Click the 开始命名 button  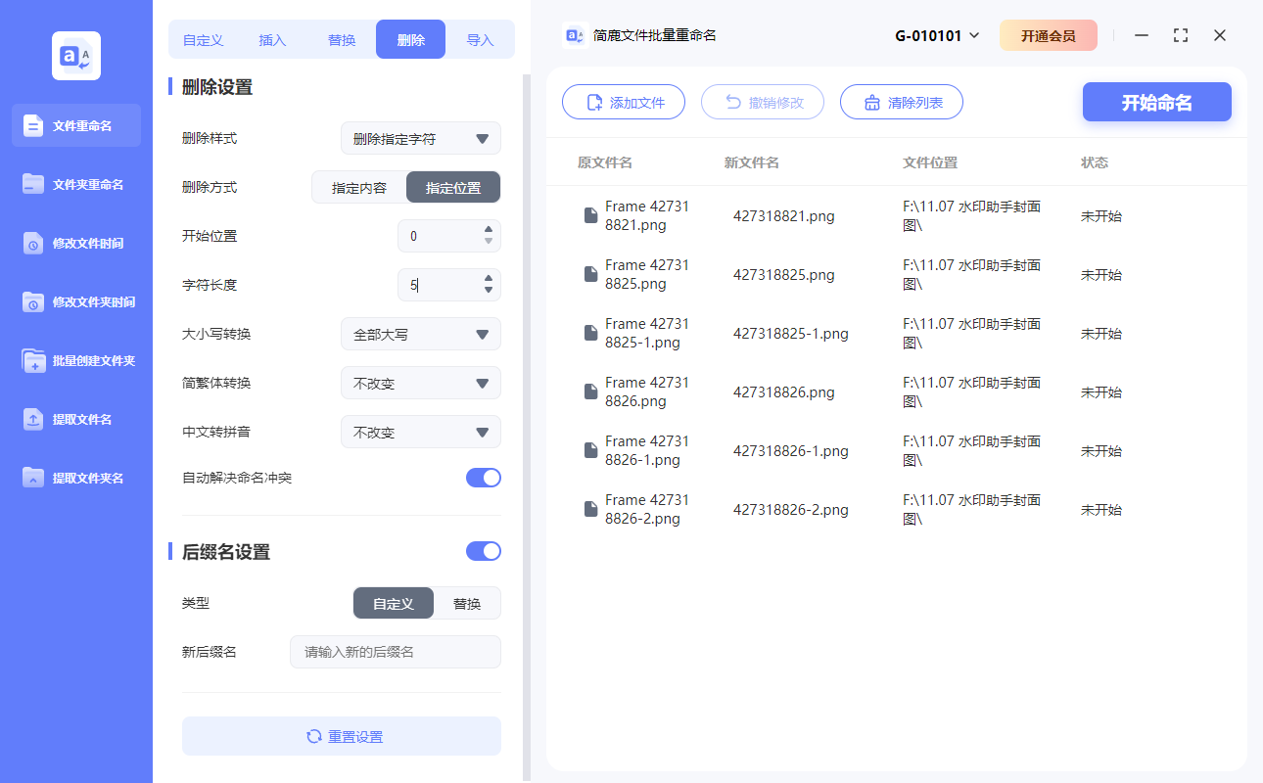click(1156, 102)
